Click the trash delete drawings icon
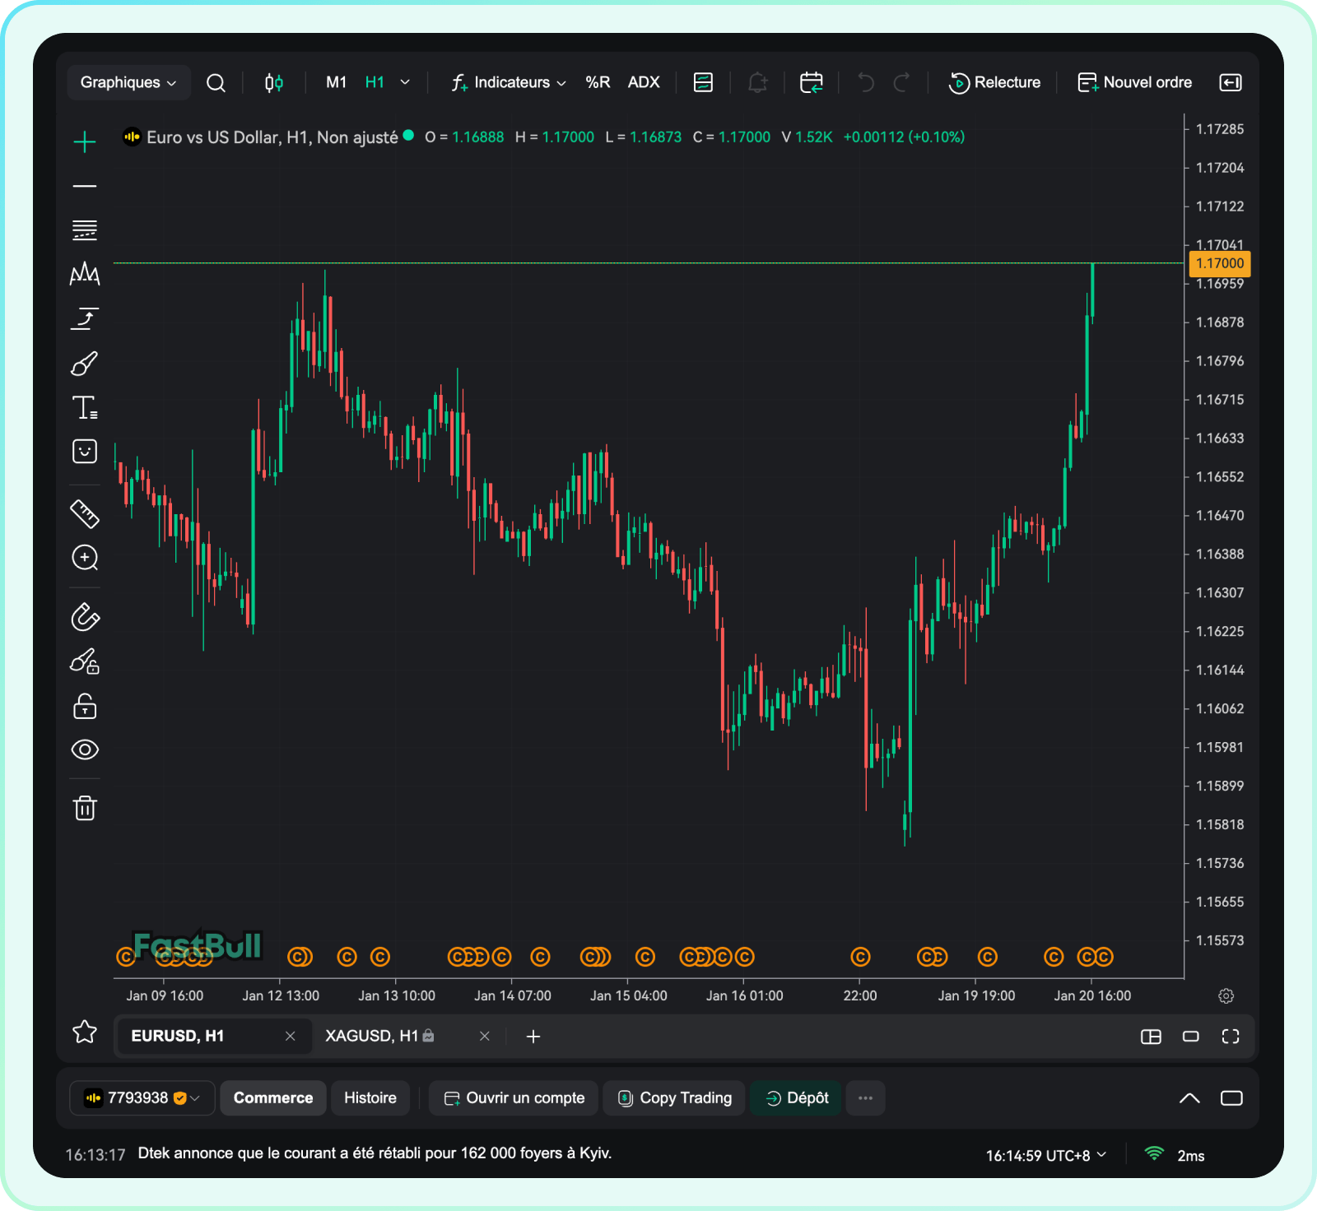Screen dimensions: 1317x1211 click(85, 808)
